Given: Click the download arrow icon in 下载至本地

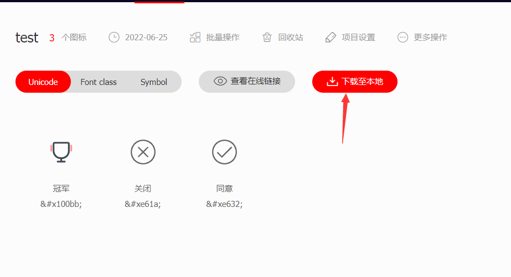Looking at the screenshot, I should click(332, 81).
